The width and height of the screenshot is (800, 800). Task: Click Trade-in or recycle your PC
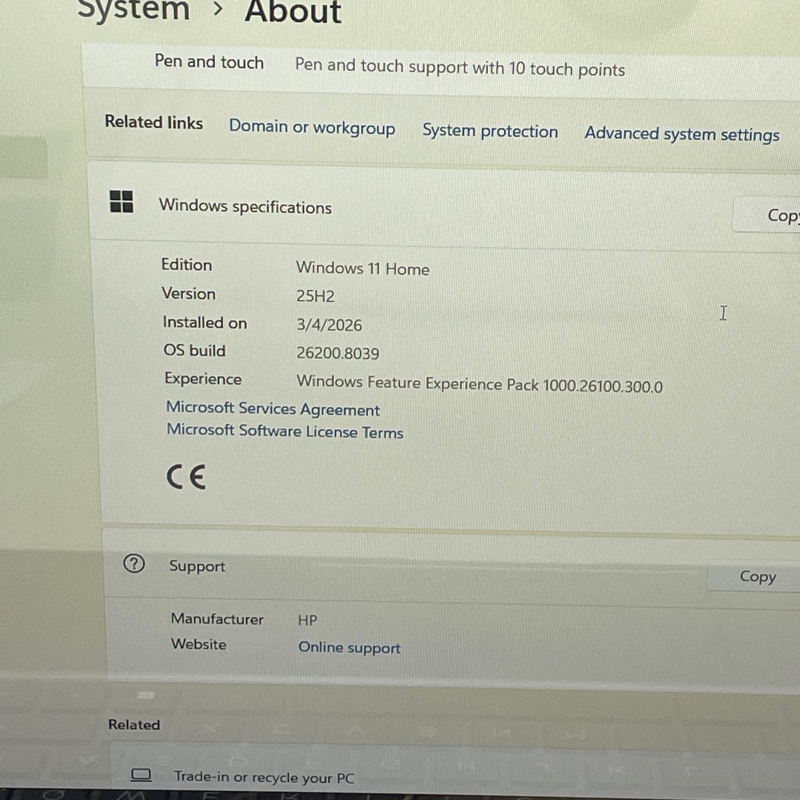click(x=265, y=777)
